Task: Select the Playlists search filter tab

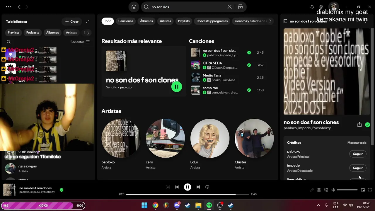Action: [x=184, y=21]
